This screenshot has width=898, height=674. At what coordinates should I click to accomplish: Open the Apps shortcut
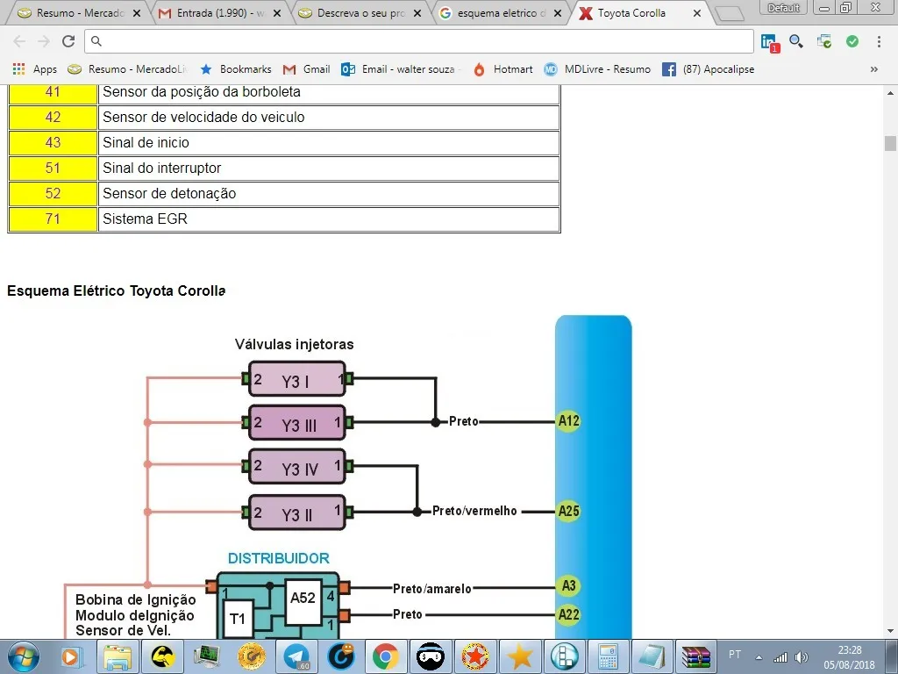click(35, 69)
